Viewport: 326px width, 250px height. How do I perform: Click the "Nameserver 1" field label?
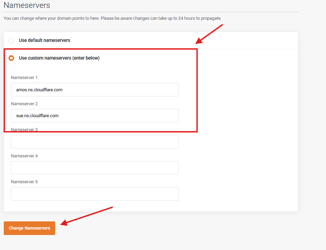tap(24, 78)
